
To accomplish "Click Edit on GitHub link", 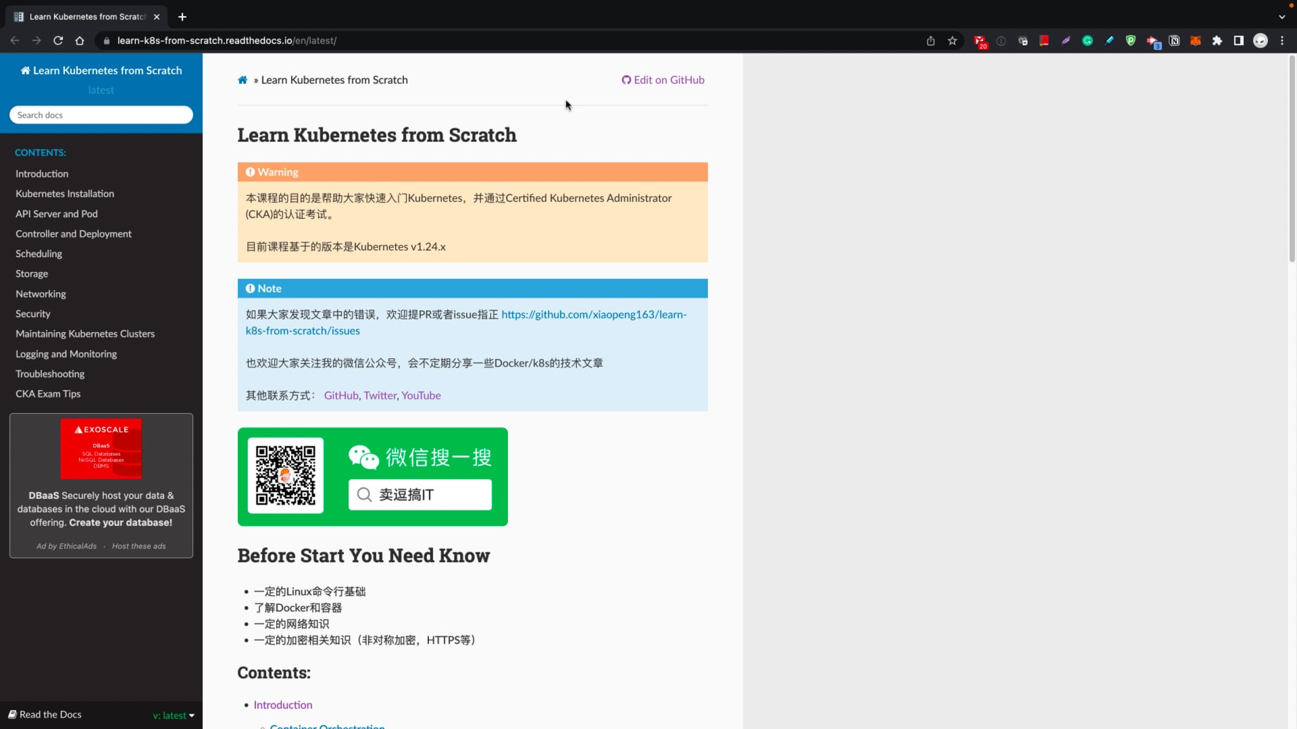I will (x=663, y=80).
